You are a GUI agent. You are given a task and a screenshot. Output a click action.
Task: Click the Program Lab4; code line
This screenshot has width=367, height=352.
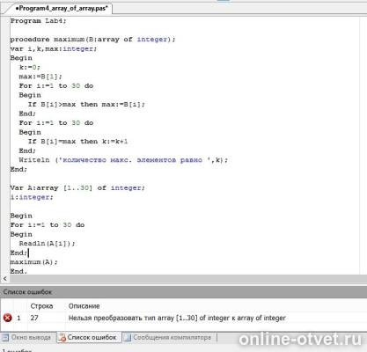pyautogui.click(x=39, y=21)
